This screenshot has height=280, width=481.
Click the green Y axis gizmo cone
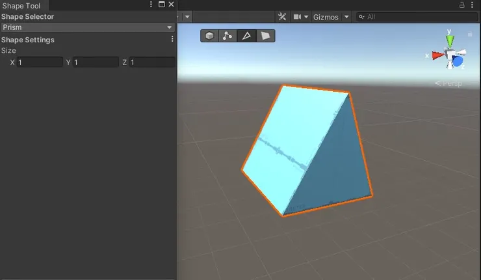(x=450, y=41)
